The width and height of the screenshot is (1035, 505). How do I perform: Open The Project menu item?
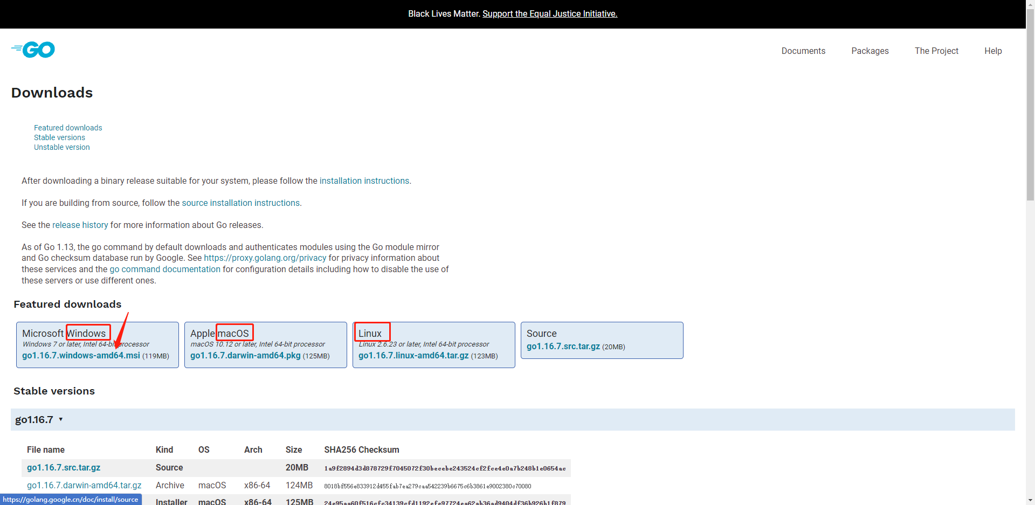point(936,51)
